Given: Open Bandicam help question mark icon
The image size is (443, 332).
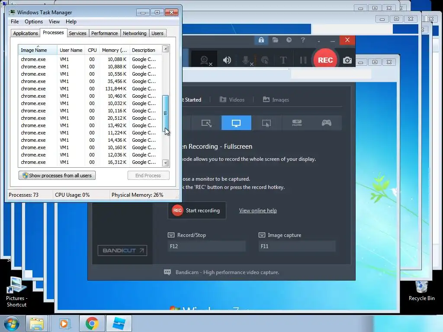Looking at the screenshot, I should (x=303, y=40).
